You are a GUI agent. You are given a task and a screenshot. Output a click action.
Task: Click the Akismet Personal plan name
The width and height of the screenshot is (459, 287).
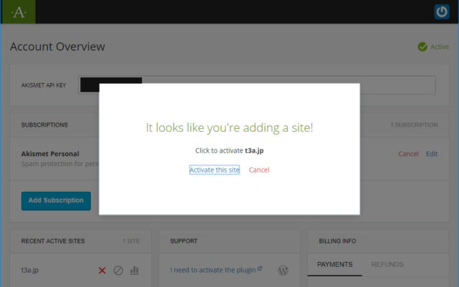click(50, 154)
